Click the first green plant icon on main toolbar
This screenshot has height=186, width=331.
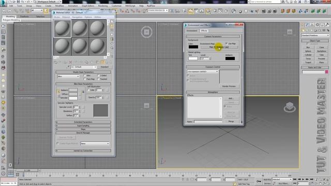click(313, 11)
